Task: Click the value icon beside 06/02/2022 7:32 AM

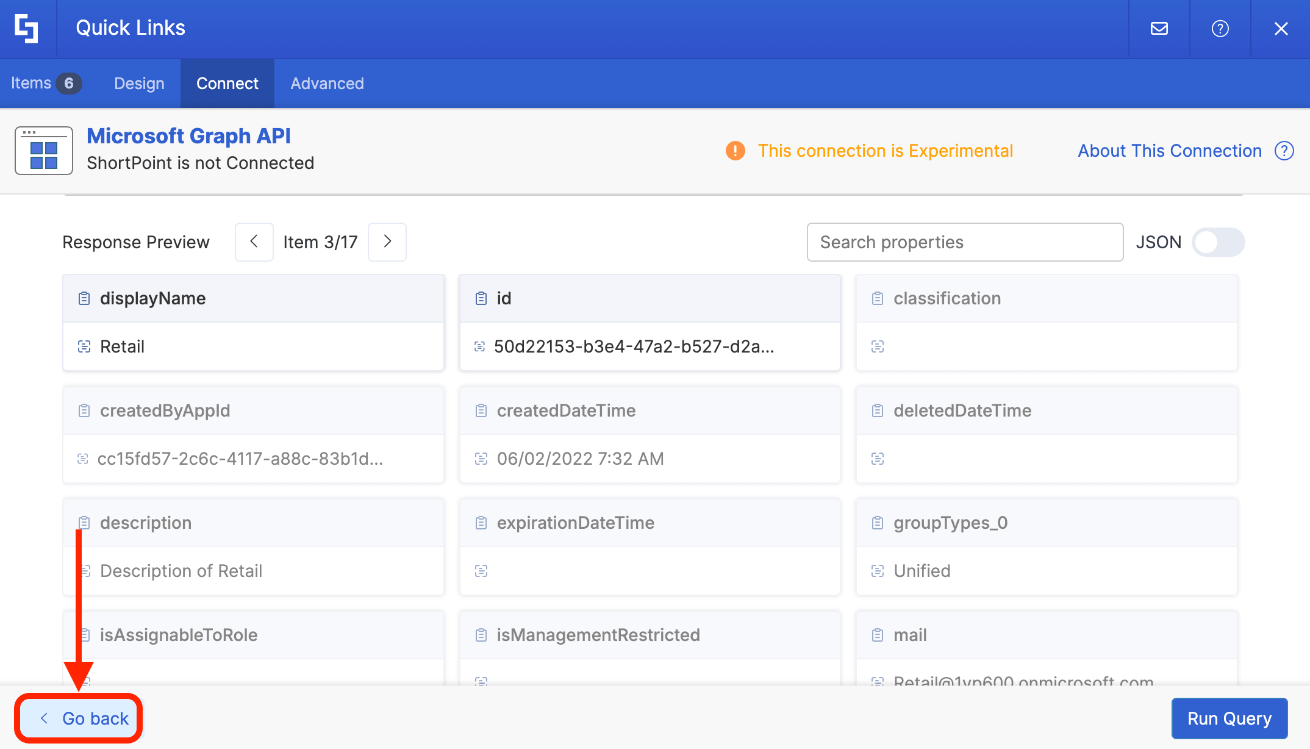Action: tap(481, 459)
